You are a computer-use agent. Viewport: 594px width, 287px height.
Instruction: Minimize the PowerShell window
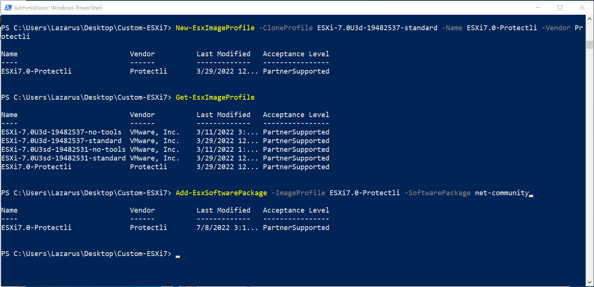coord(538,8)
